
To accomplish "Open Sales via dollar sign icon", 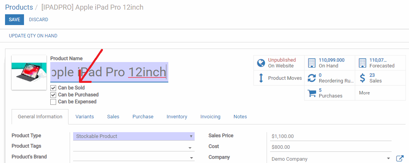I will coord(362,78).
